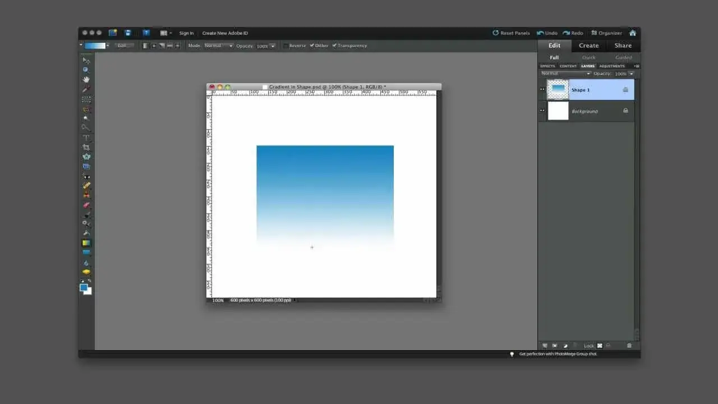This screenshot has height=404, width=718.
Task: Open the EFFECTS panel tab
Action: [x=547, y=66]
